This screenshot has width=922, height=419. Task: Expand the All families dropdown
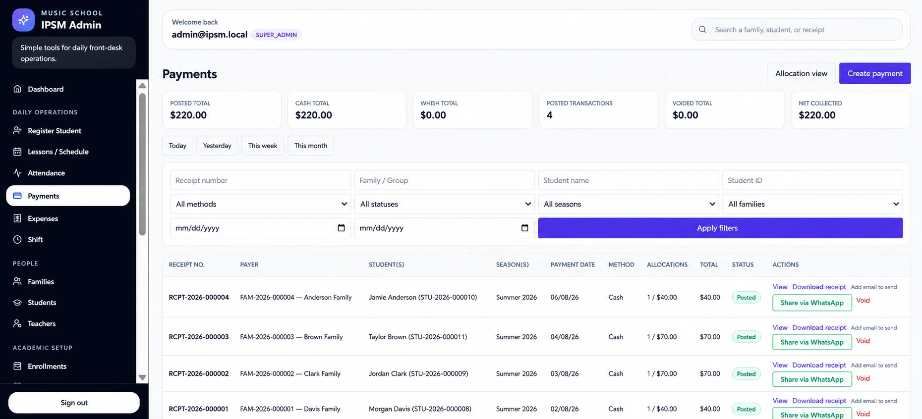[x=812, y=204]
